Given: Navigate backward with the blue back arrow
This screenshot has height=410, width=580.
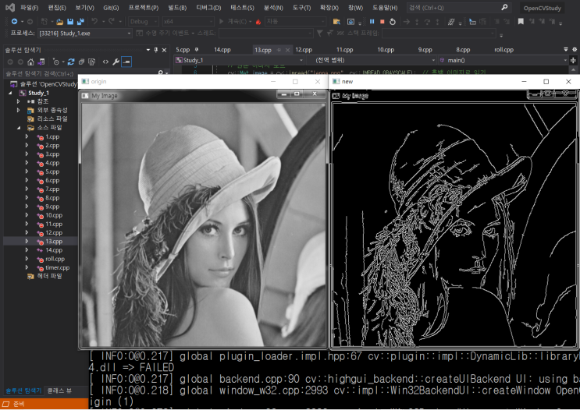Looking at the screenshot, I should pyautogui.click(x=14, y=21).
